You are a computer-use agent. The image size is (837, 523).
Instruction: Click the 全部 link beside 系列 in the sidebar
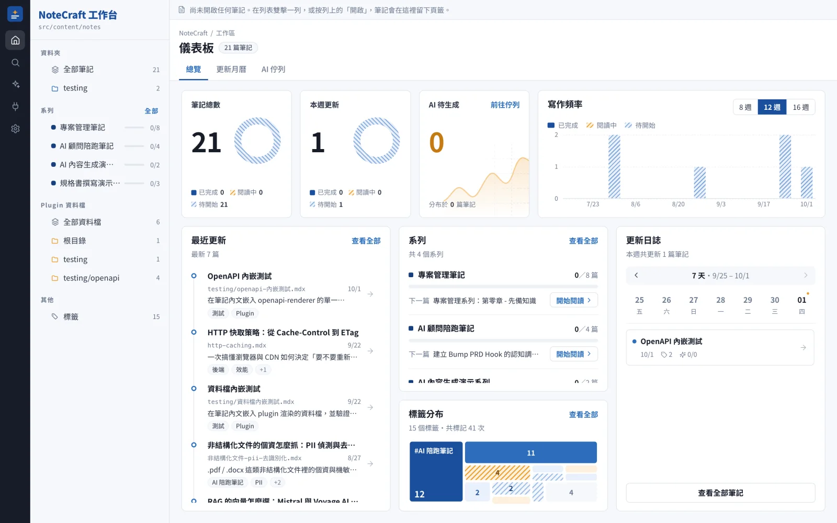152,111
